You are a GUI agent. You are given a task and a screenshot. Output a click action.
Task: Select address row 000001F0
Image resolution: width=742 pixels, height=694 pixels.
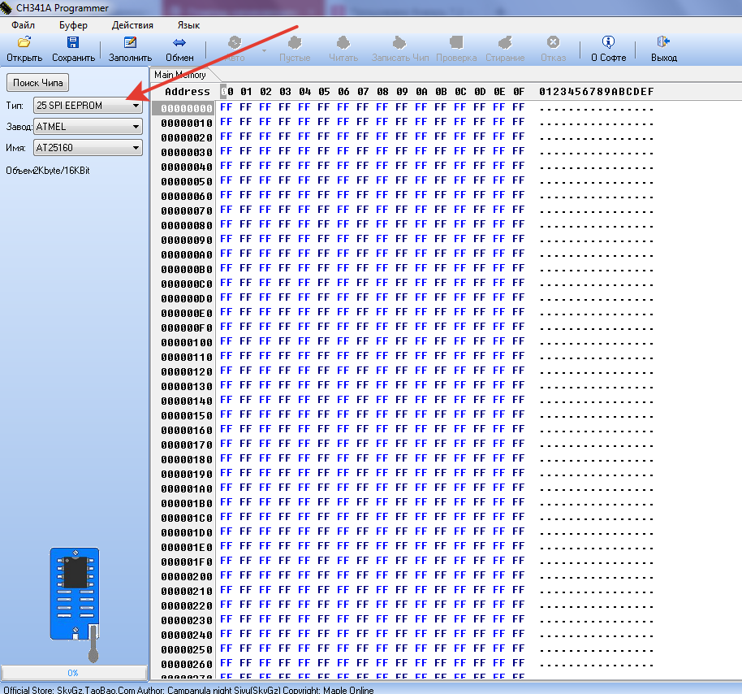click(x=187, y=562)
